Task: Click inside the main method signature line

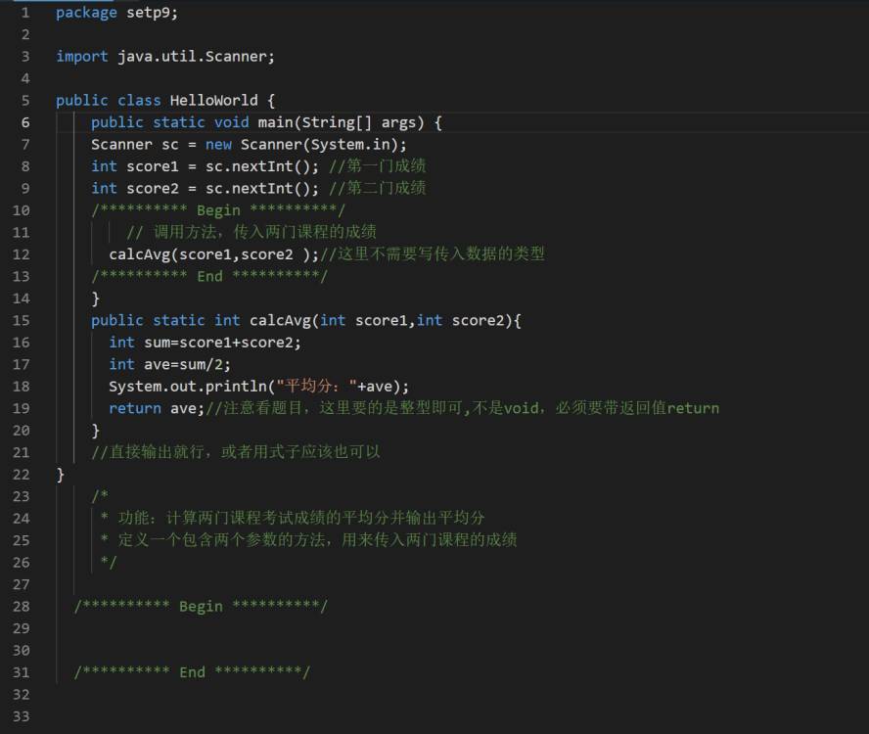Action: (266, 122)
